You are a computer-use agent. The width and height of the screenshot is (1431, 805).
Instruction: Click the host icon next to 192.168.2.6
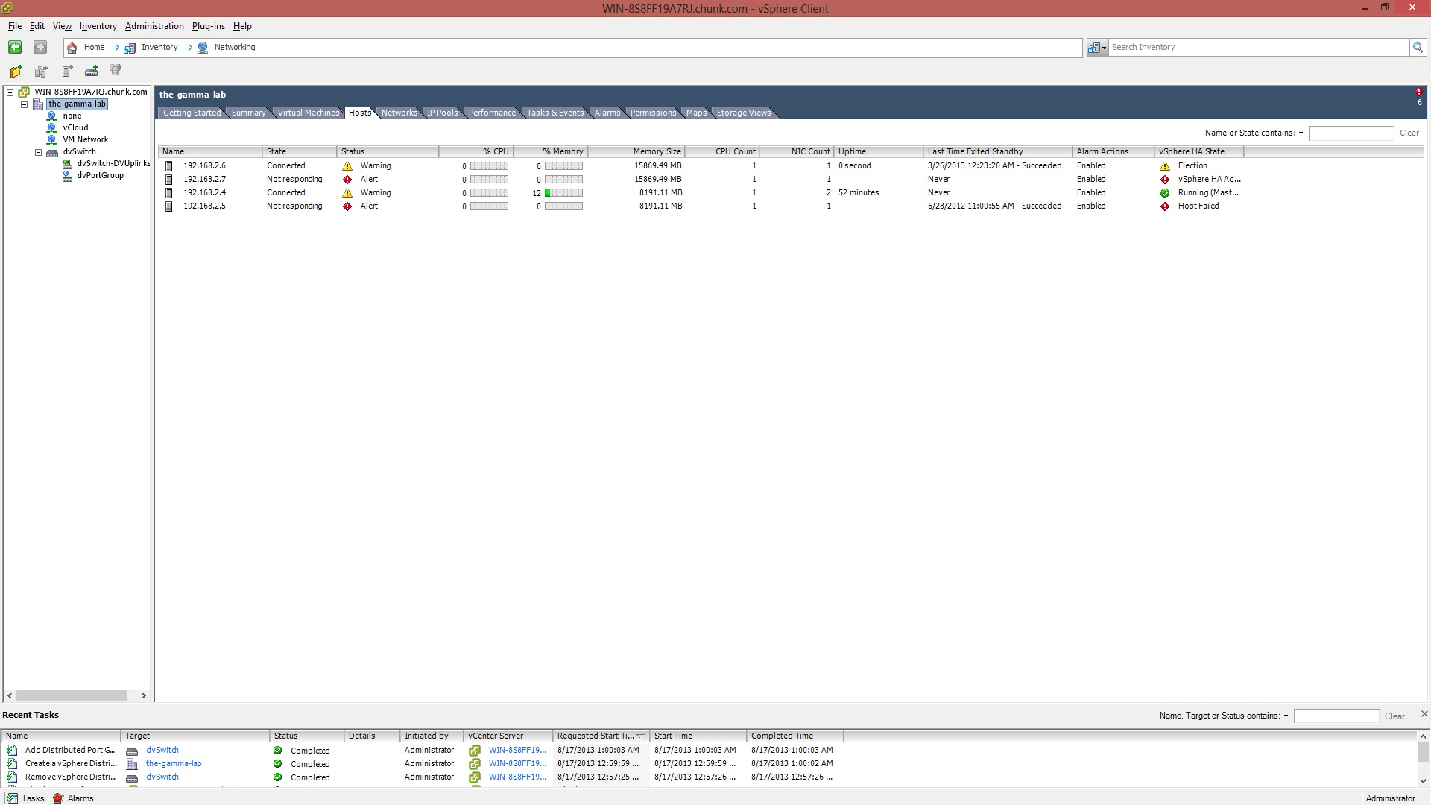click(168, 166)
